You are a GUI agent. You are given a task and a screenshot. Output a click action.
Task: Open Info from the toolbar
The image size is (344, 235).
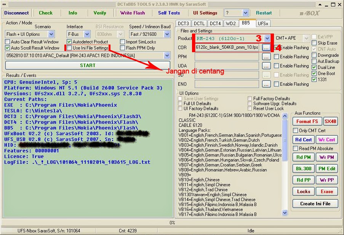point(73,13)
